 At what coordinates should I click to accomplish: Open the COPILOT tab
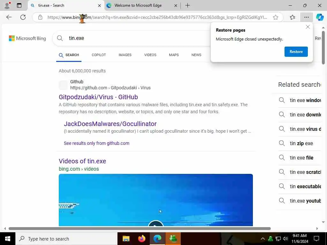pyautogui.click(x=99, y=55)
